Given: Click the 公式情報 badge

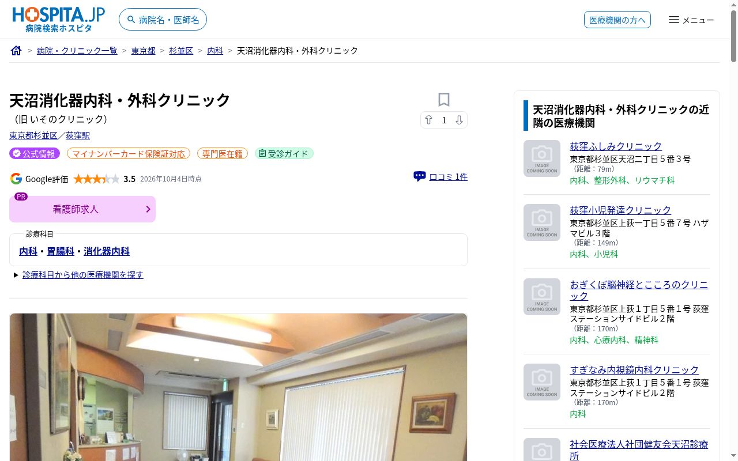Looking at the screenshot, I should 35,153.
